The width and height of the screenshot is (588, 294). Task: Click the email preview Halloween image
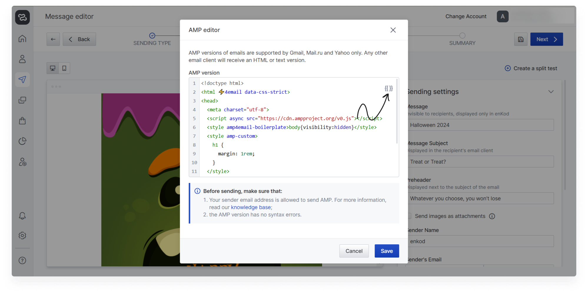click(141, 180)
